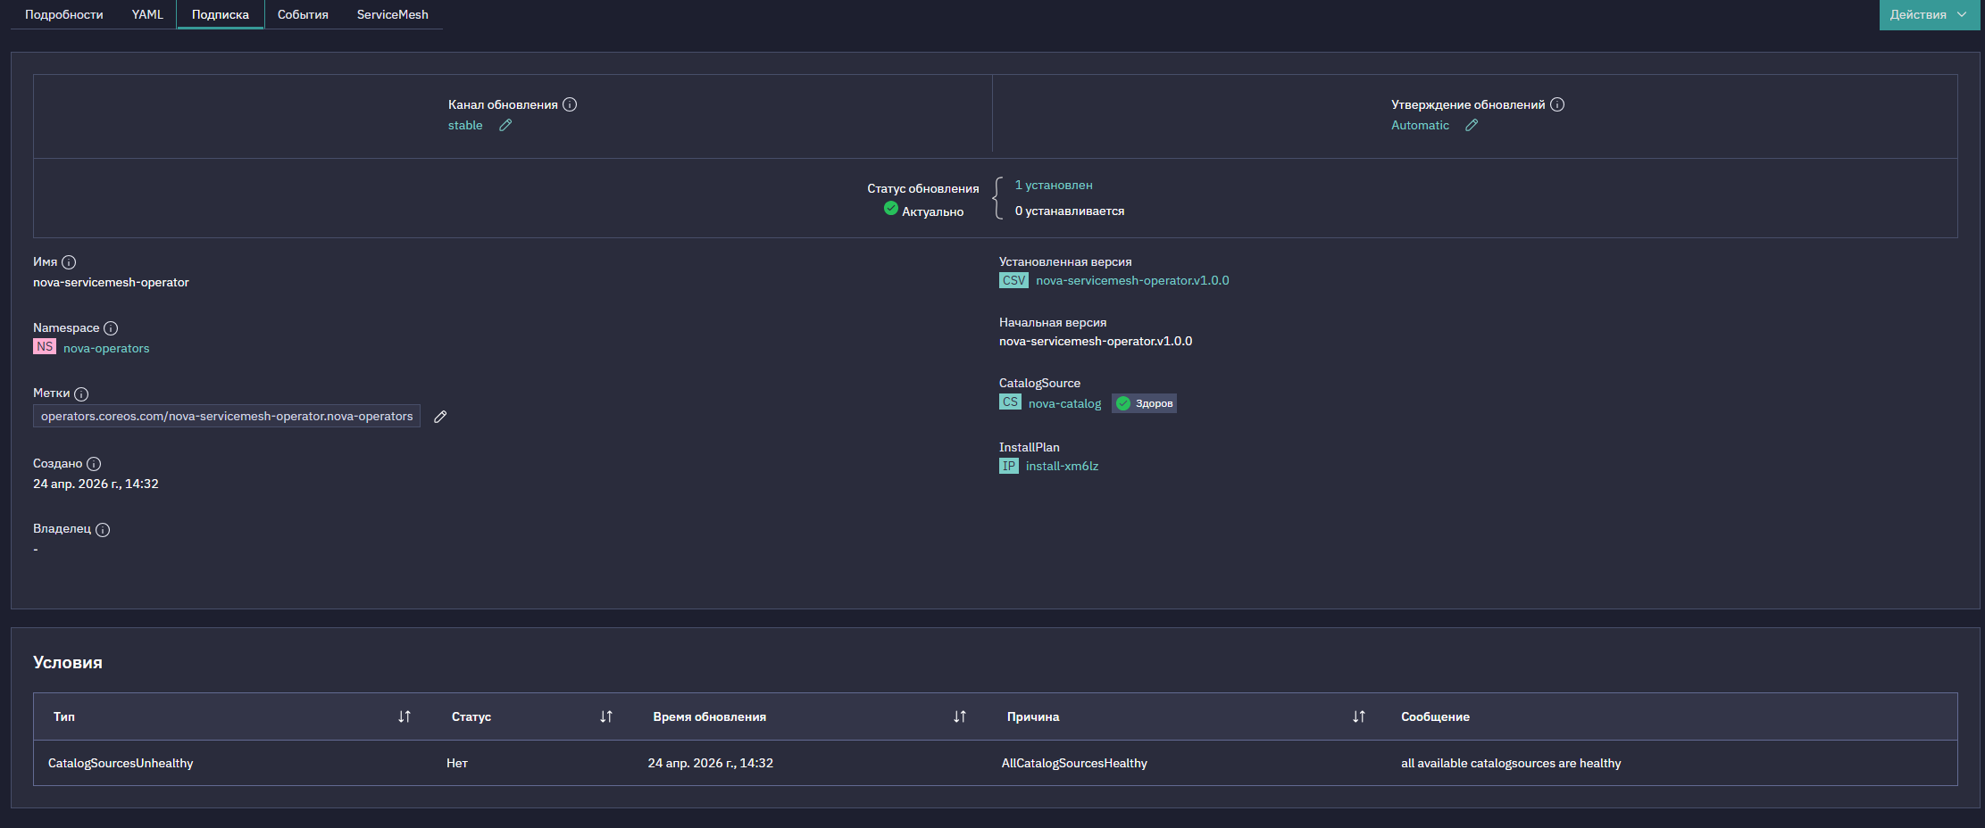This screenshot has width=1985, height=828.
Task: Switch to the YAML tab
Action: (x=147, y=14)
